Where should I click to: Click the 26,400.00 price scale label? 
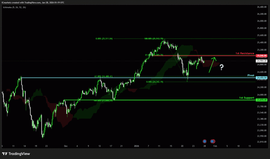click(262, 7)
